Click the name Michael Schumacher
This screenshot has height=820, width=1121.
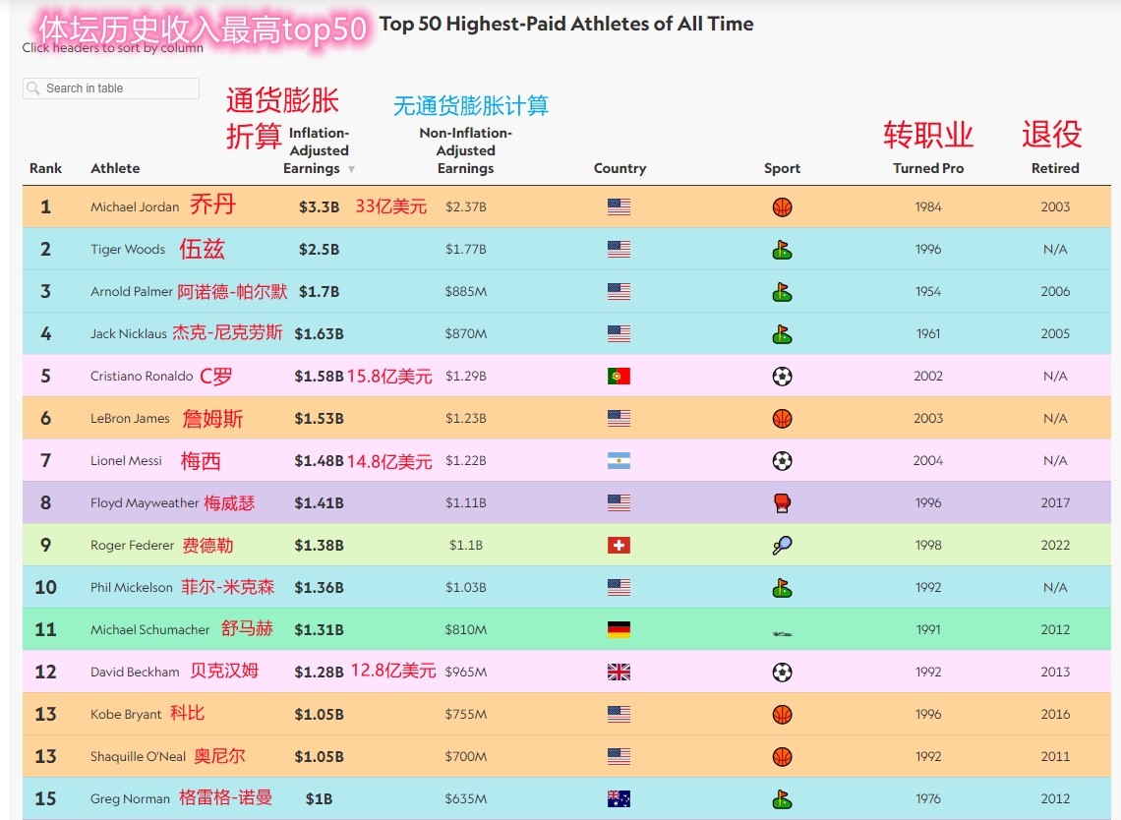(150, 629)
